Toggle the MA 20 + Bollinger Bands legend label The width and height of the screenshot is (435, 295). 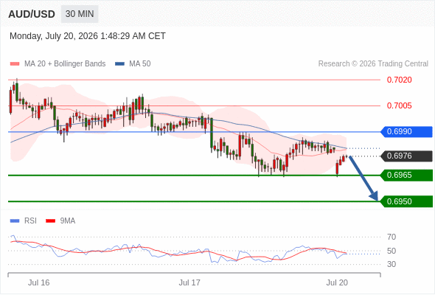pyautogui.click(x=65, y=64)
